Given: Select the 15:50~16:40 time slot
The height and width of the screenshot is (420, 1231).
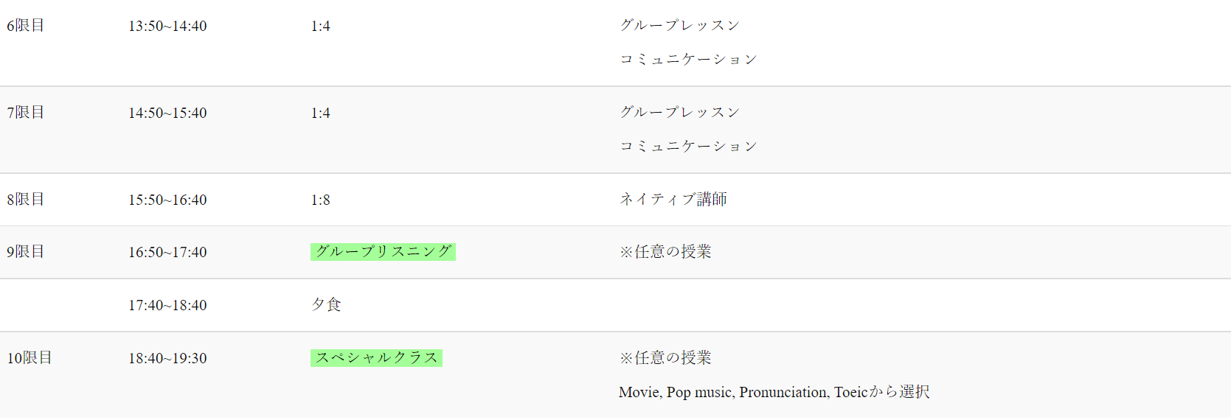Looking at the screenshot, I should [167, 200].
